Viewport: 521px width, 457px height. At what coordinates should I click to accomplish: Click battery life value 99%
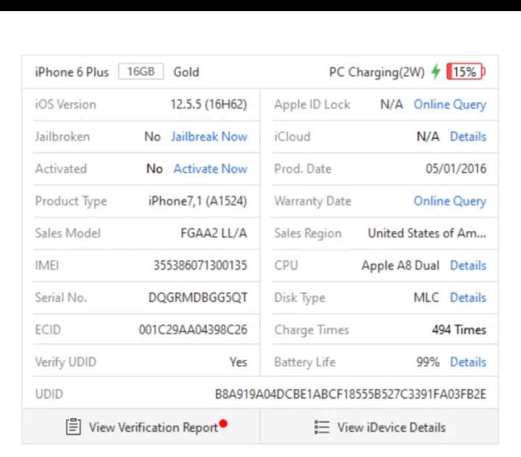pos(428,362)
